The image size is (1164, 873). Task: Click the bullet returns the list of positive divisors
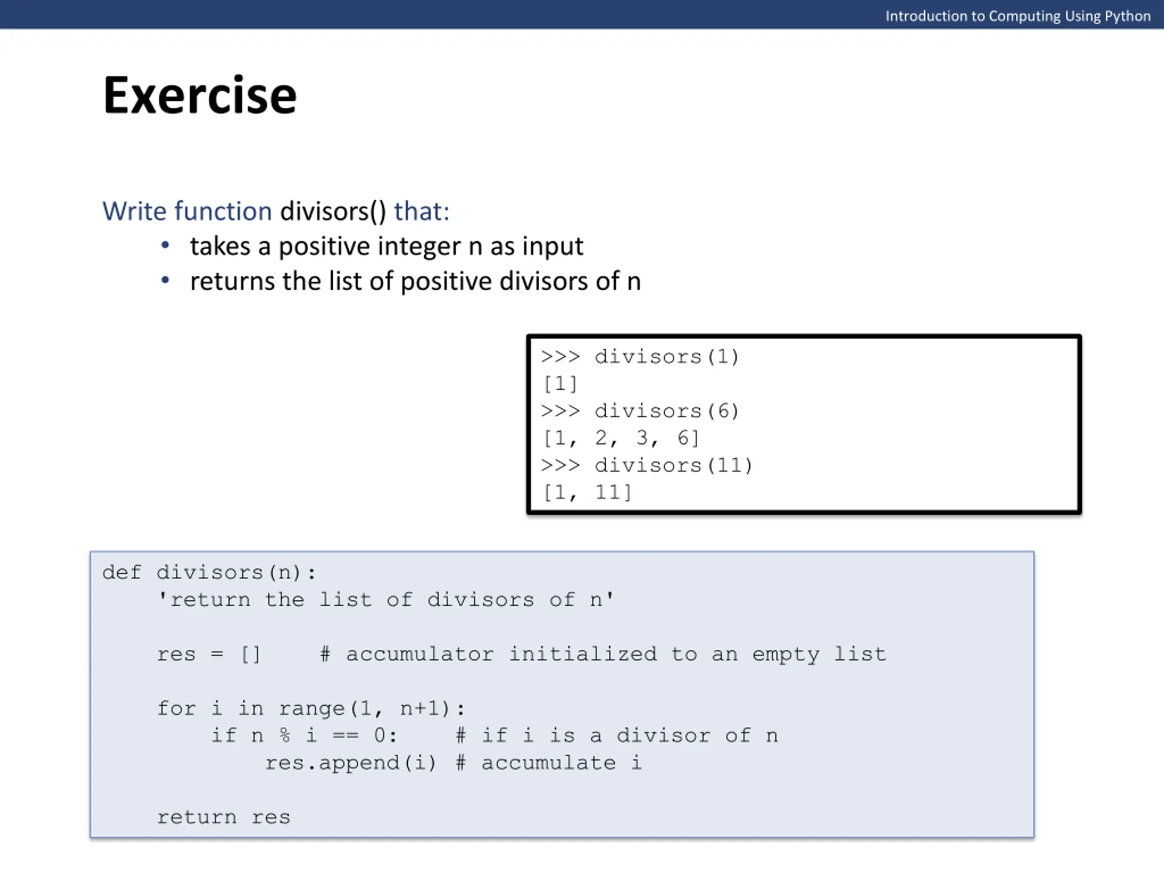pyautogui.click(x=416, y=281)
